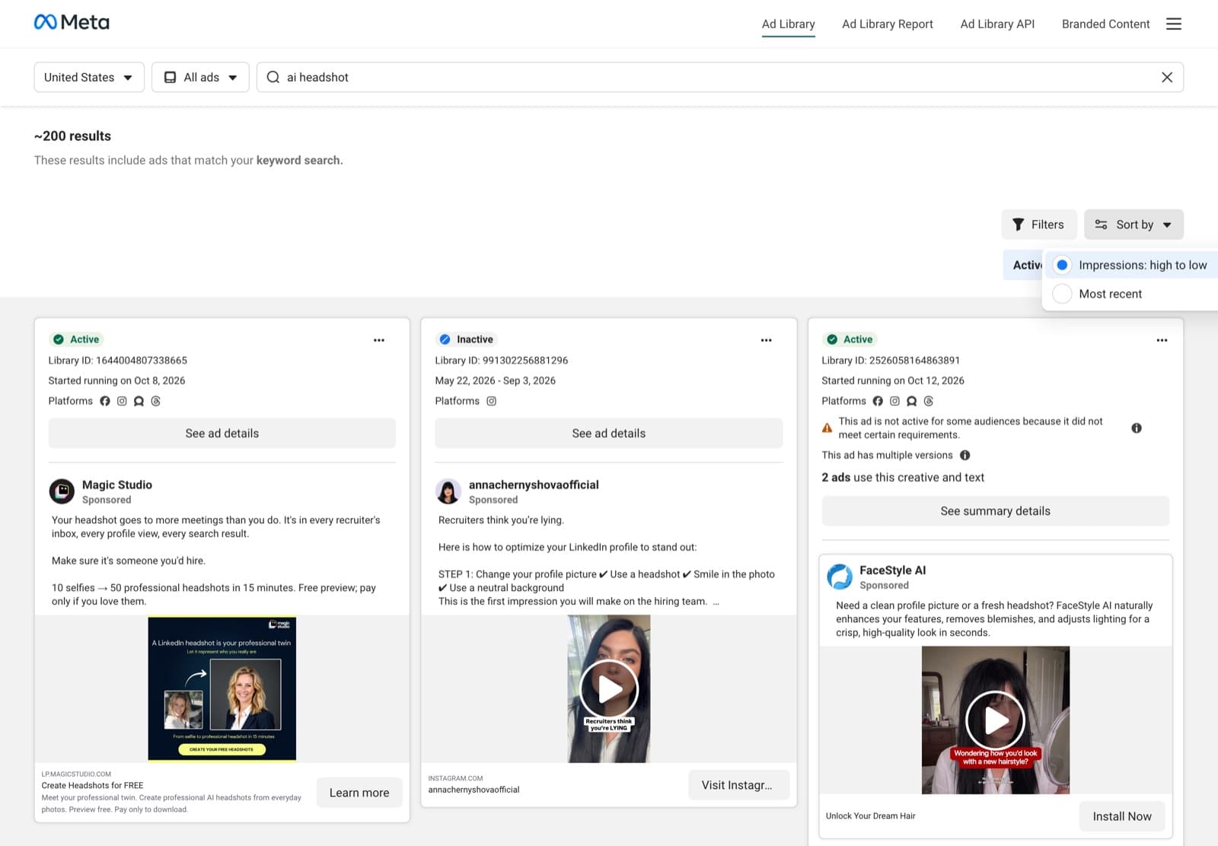Click Messenger platform icon on Magic Studio ad
Viewport: 1218px width, 846px height.
139,401
